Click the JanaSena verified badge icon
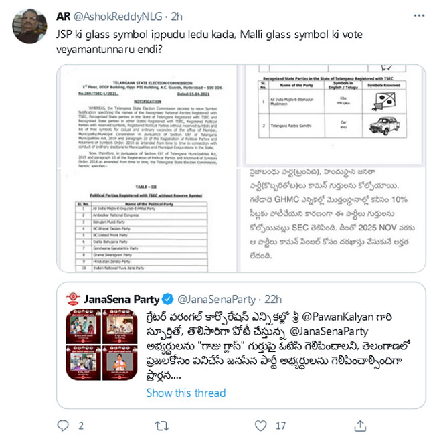This screenshot has height=439, width=435. [x=168, y=299]
